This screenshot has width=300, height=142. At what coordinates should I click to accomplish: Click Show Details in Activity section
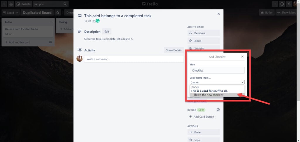click(174, 50)
